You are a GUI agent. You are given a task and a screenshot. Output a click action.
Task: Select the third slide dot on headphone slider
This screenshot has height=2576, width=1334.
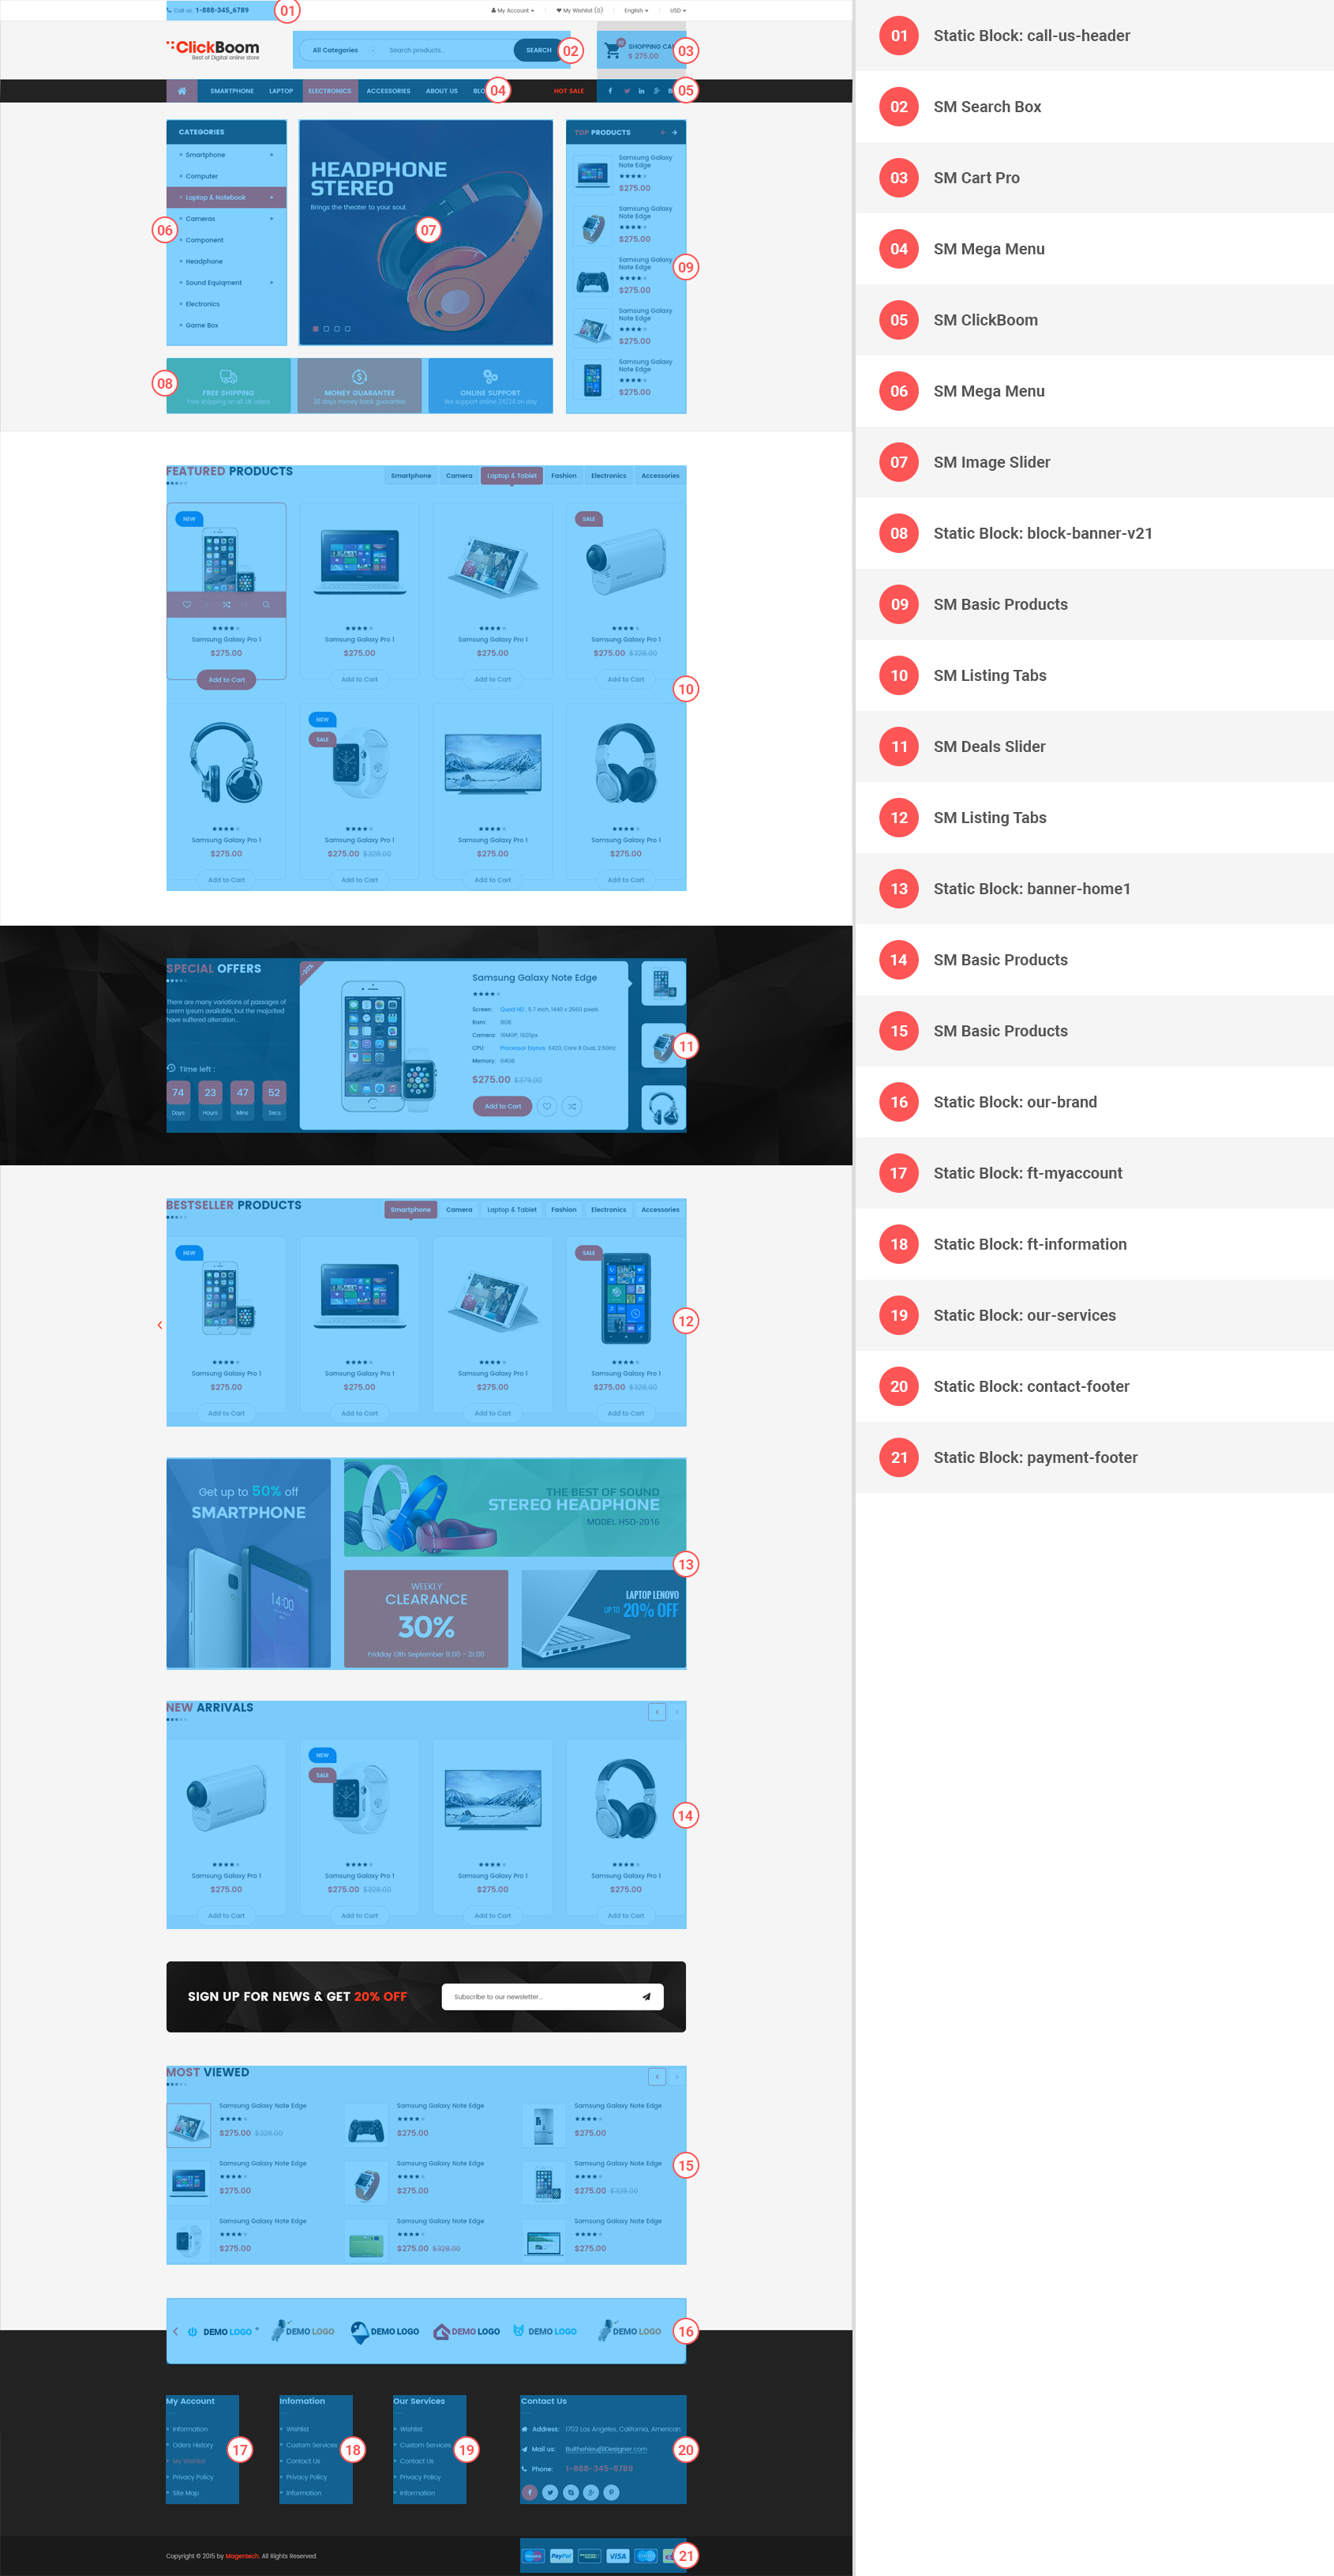pyautogui.click(x=337, y=329)
